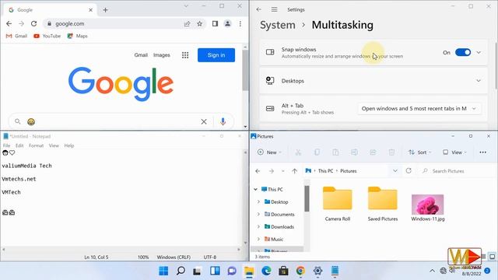The width and height of the screenshot is (498, 280).
Task: Click Search Pictures field
Action: click(x=458, y=171)
